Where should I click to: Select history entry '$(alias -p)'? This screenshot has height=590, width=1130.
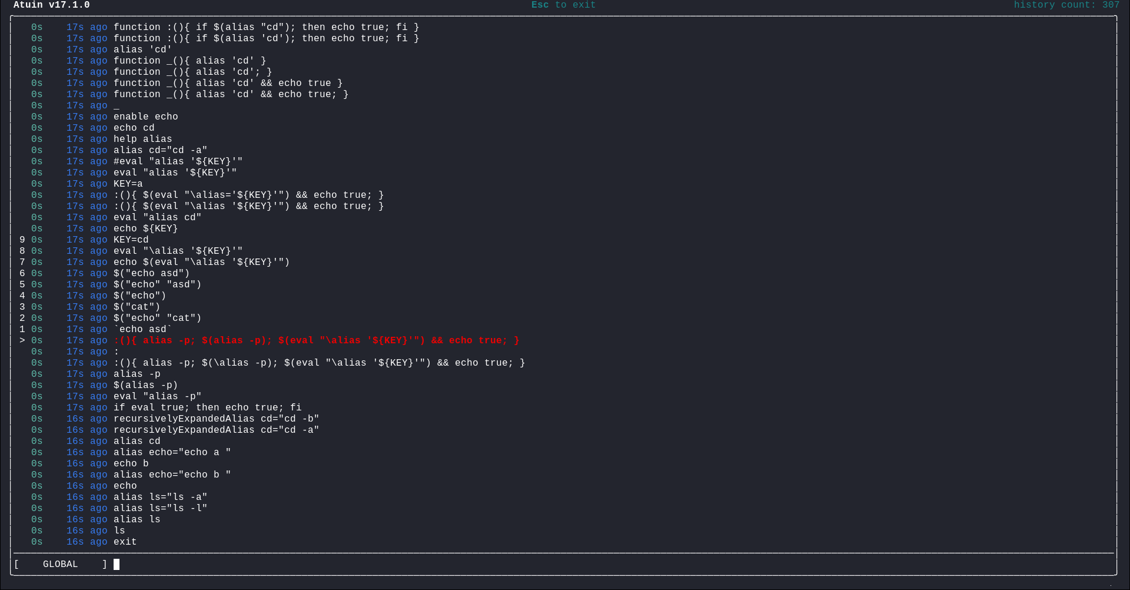tap(146, 385)
